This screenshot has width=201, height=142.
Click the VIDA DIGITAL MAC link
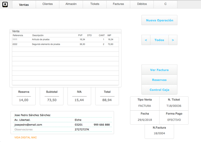26,137
